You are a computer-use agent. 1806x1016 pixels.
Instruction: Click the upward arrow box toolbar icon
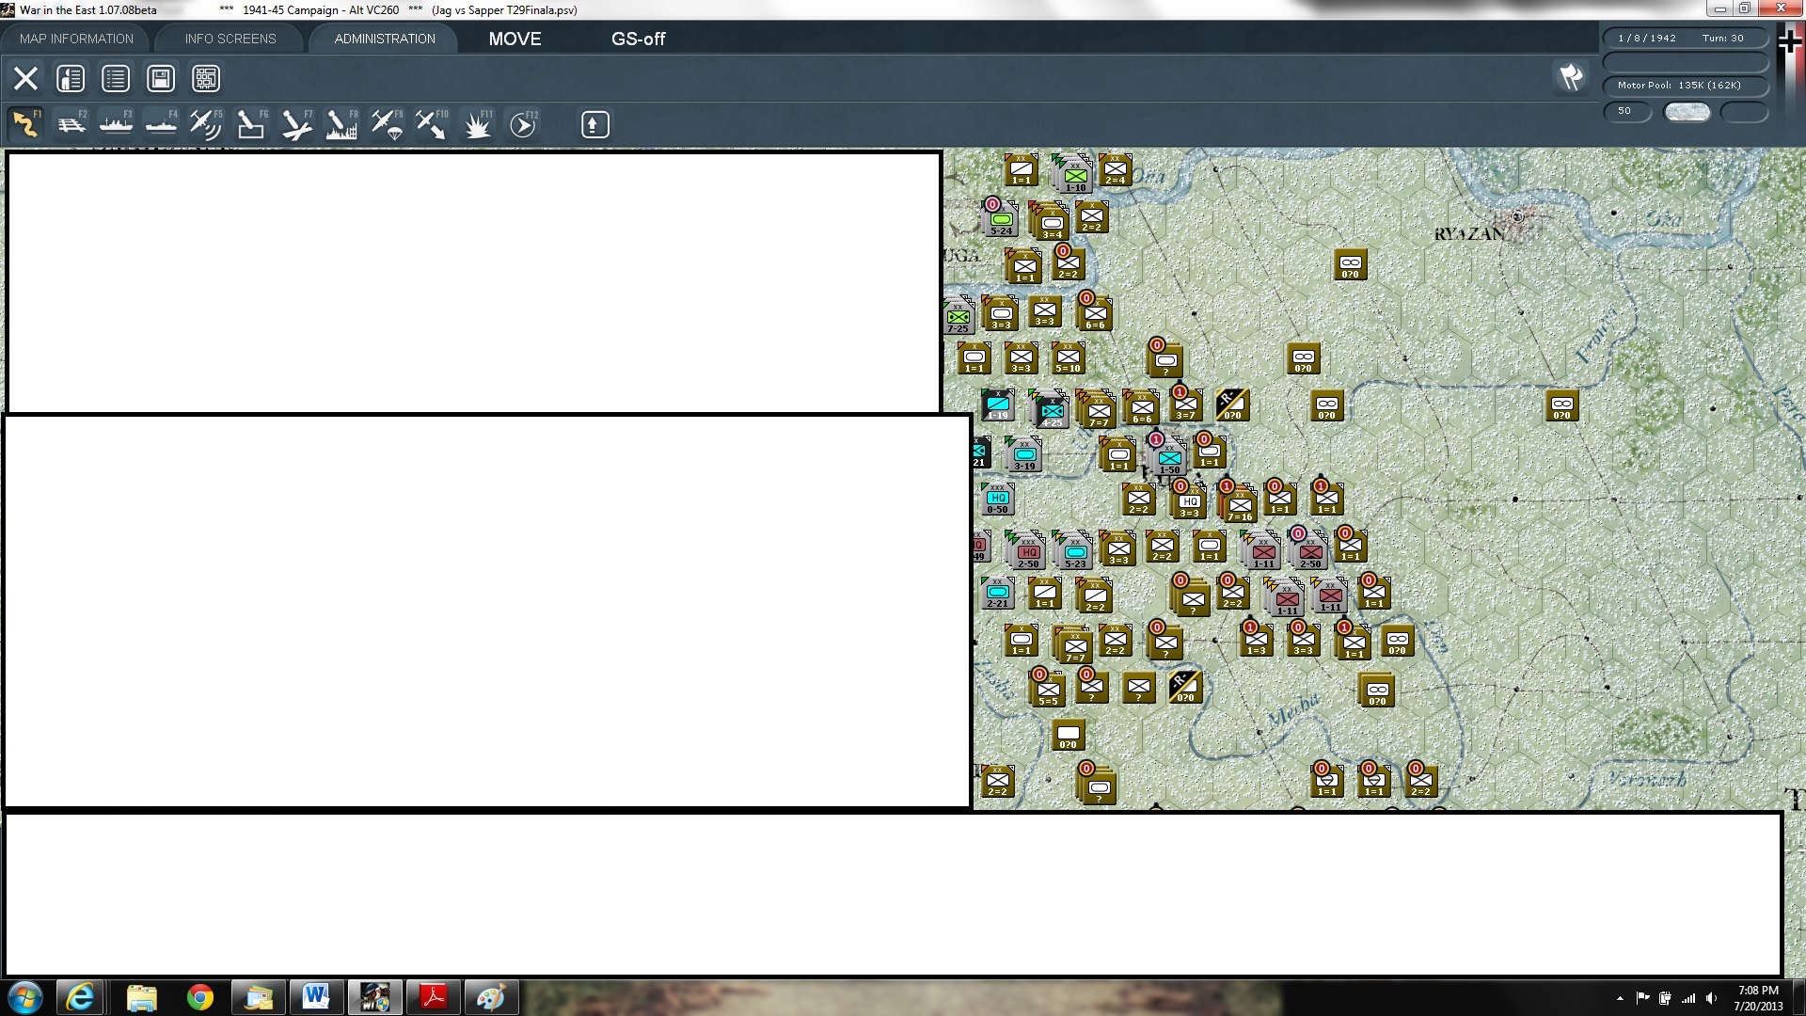pyautogui.click(x=594, y=124)
